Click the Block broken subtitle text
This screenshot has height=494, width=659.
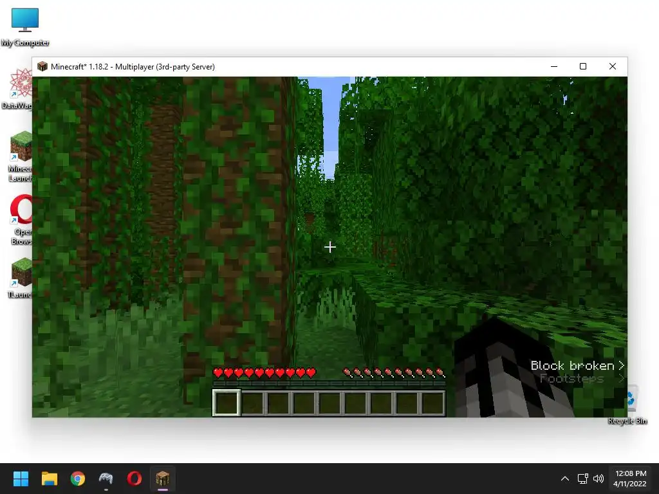tap(572, 365)
